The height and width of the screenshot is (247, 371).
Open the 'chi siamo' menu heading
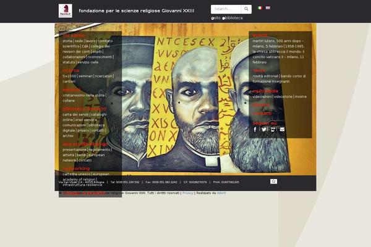(x=74, y=35)
